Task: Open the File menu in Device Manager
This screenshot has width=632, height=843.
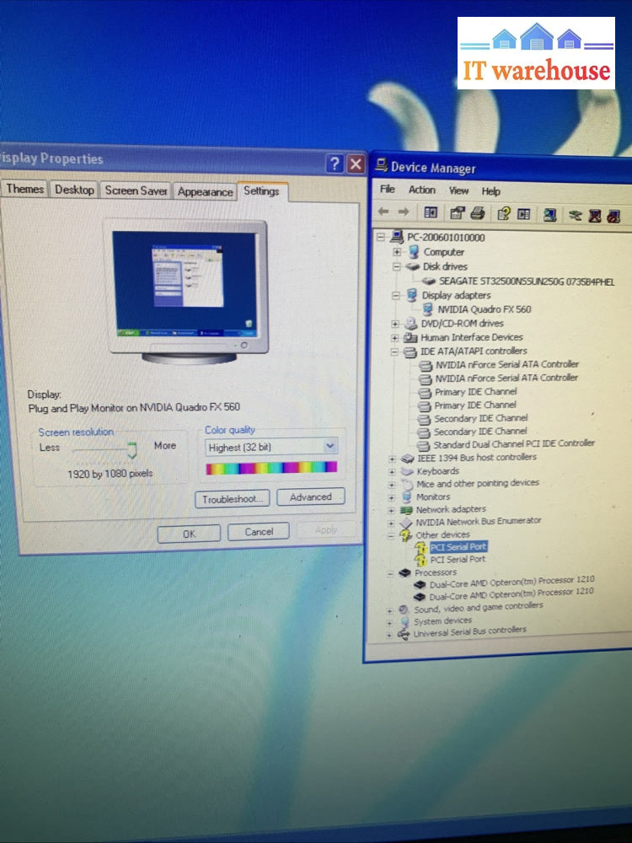Action: pyautogui.click(x=387, y=189)
